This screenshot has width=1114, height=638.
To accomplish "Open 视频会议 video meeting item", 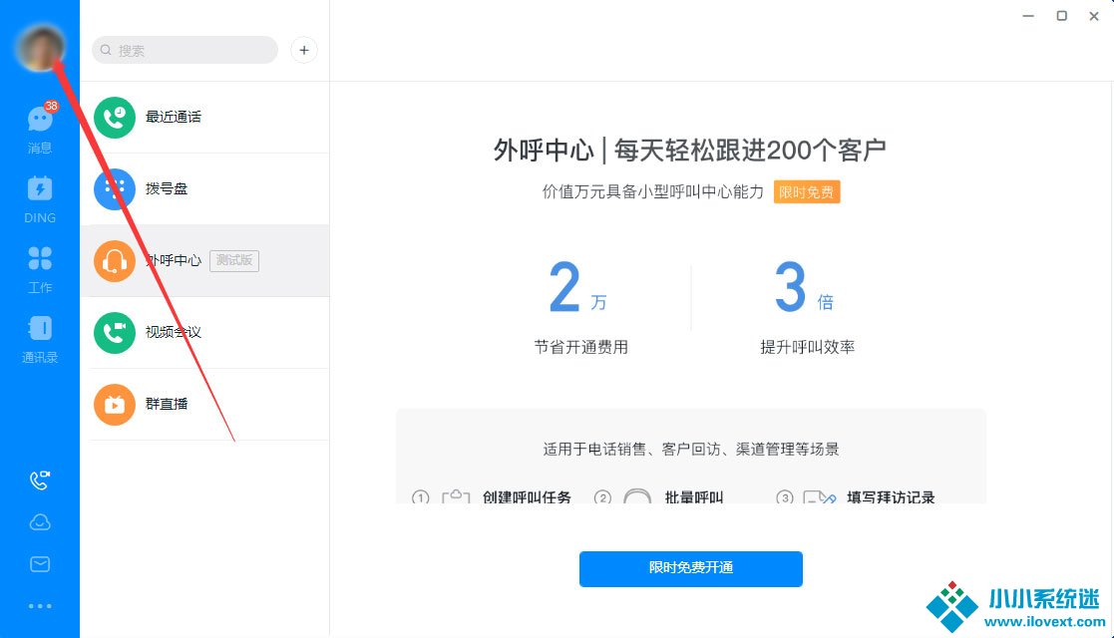I will 204,332.
